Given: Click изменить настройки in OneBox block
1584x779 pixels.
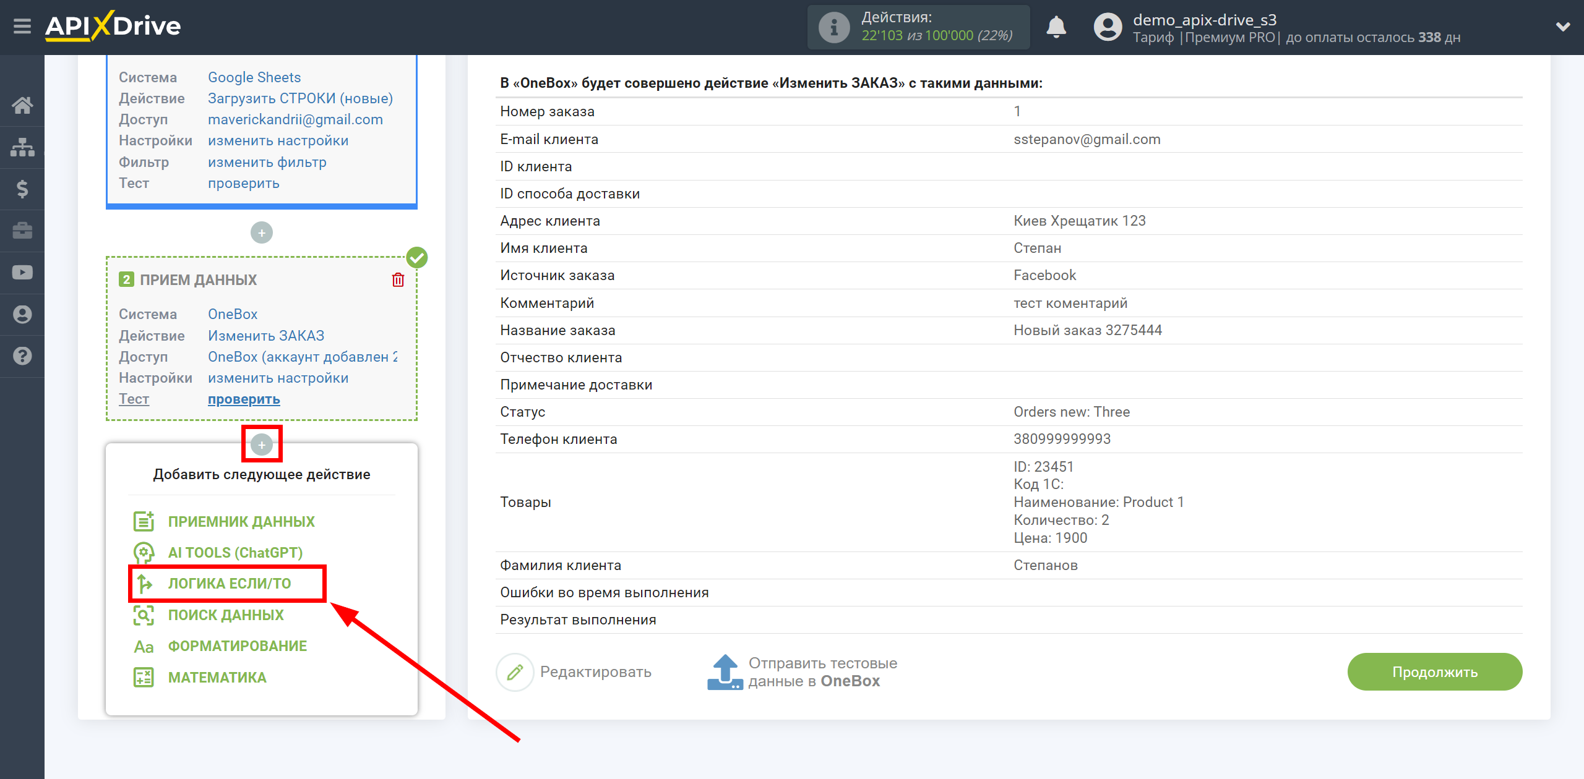Looking at the screenshot, I should [278, 378].
